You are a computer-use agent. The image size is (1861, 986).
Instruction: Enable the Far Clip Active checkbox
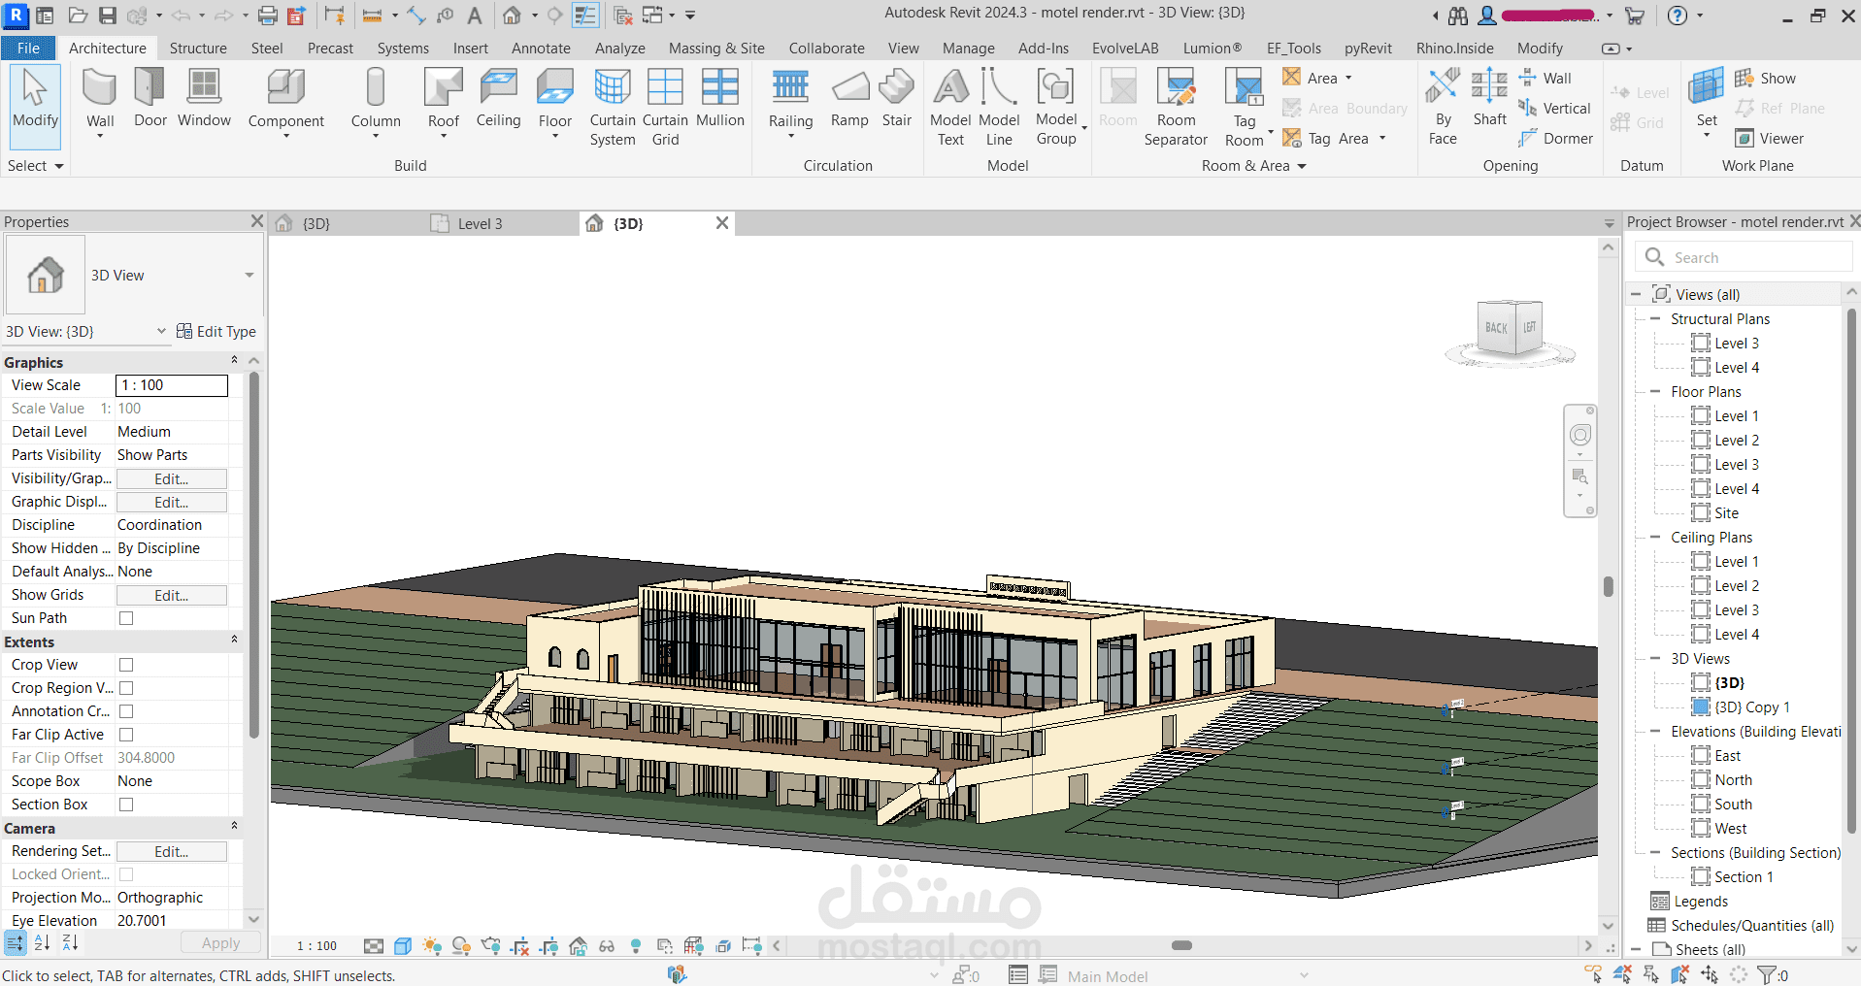(126, 735)
